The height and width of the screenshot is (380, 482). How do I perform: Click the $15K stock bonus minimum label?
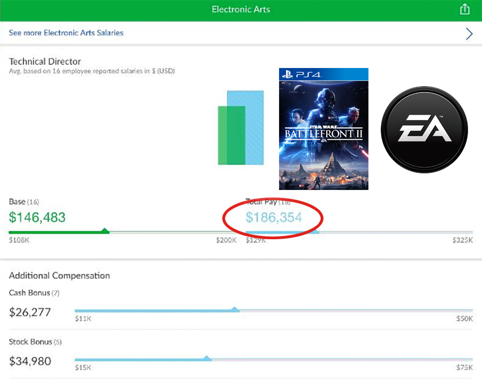pos(83,368)
